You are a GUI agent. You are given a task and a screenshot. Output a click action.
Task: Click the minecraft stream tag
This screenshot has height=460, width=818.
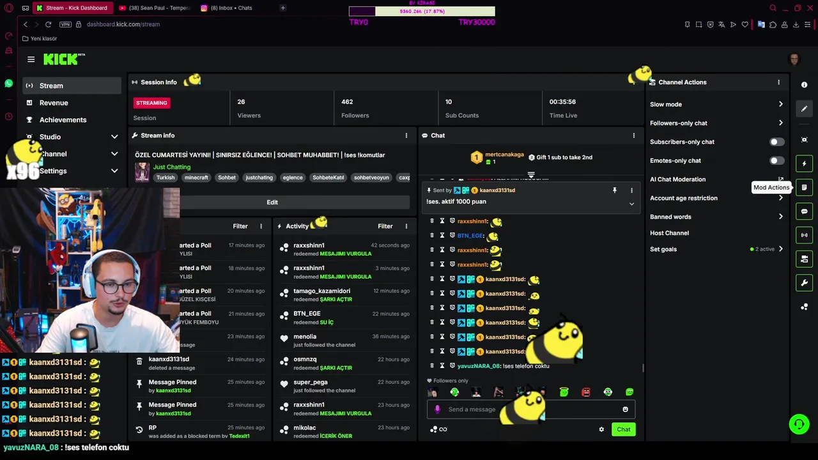click(196, 178)
